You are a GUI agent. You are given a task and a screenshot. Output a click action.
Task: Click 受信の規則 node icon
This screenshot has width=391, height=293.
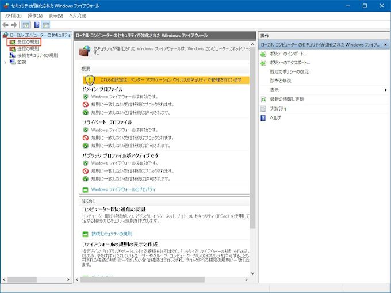13,42
